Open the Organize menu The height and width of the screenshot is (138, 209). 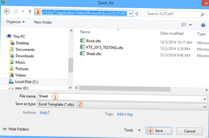point(15,22)
